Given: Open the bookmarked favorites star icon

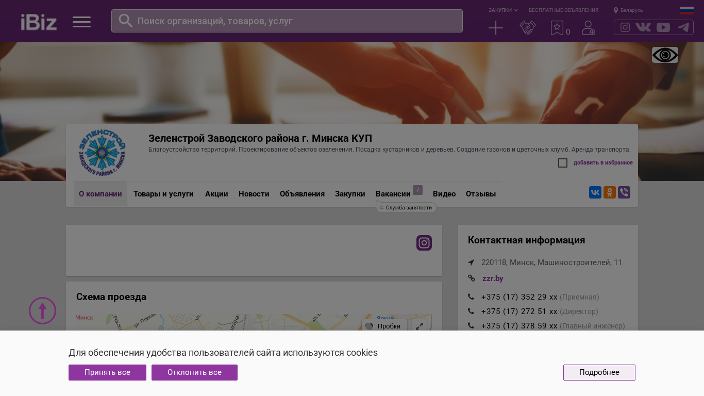Looking at the screenshot, I should click(x=557, y=28).
